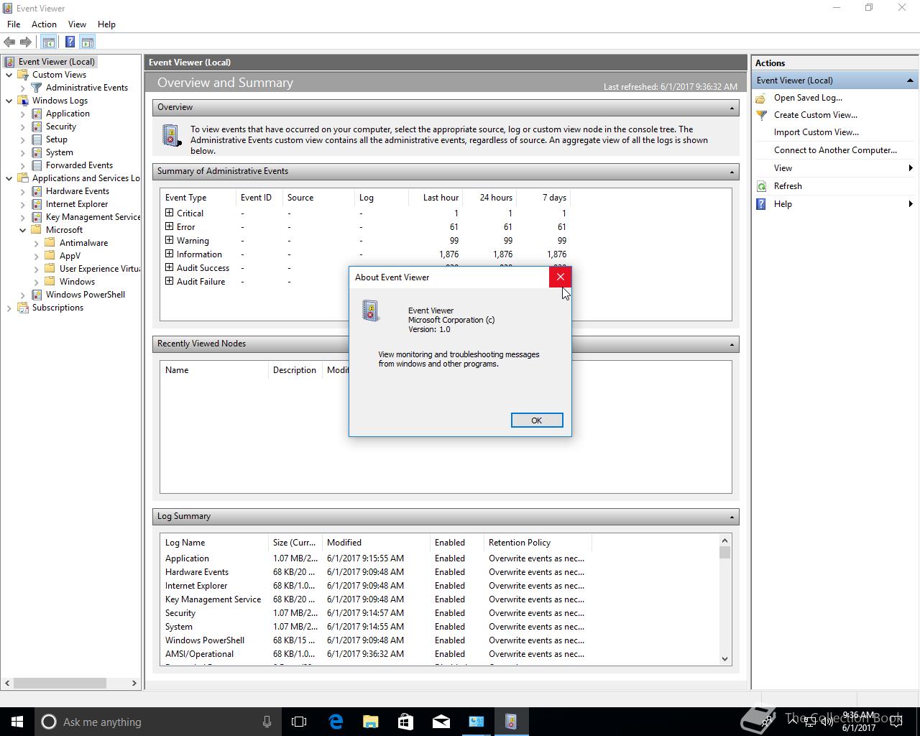This screenshot has width=920, height=736.
Task: Click the Help icon in Actions pane
Action: click(762, 204)
